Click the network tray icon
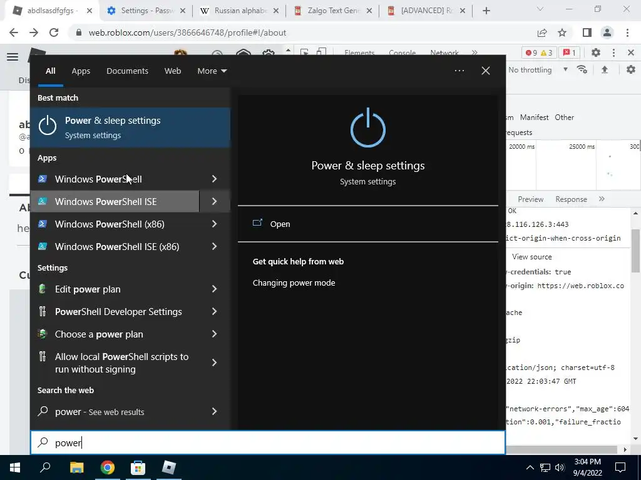This screenshot has height=480, width=641. 545,467
